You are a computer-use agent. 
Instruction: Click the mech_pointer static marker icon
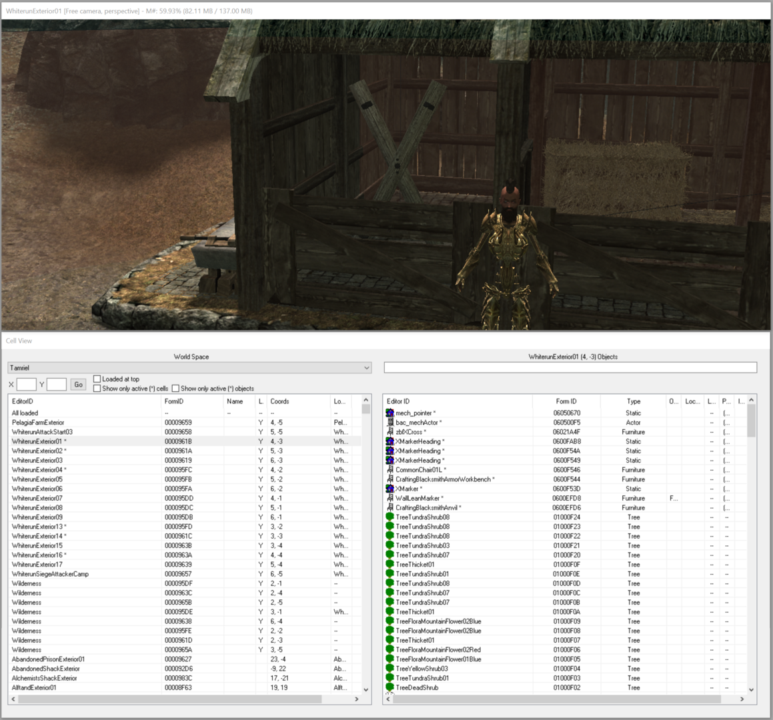pyautogui.click(x=390, y=413)
